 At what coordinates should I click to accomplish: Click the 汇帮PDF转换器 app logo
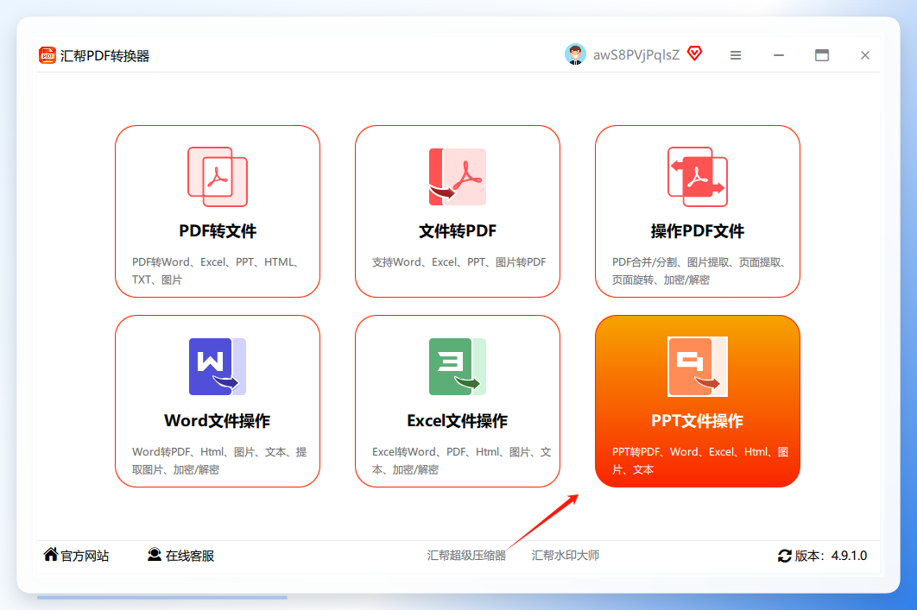tap(47, 55)
